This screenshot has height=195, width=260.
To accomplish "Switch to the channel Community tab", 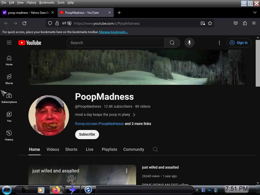I will (134, 149).
